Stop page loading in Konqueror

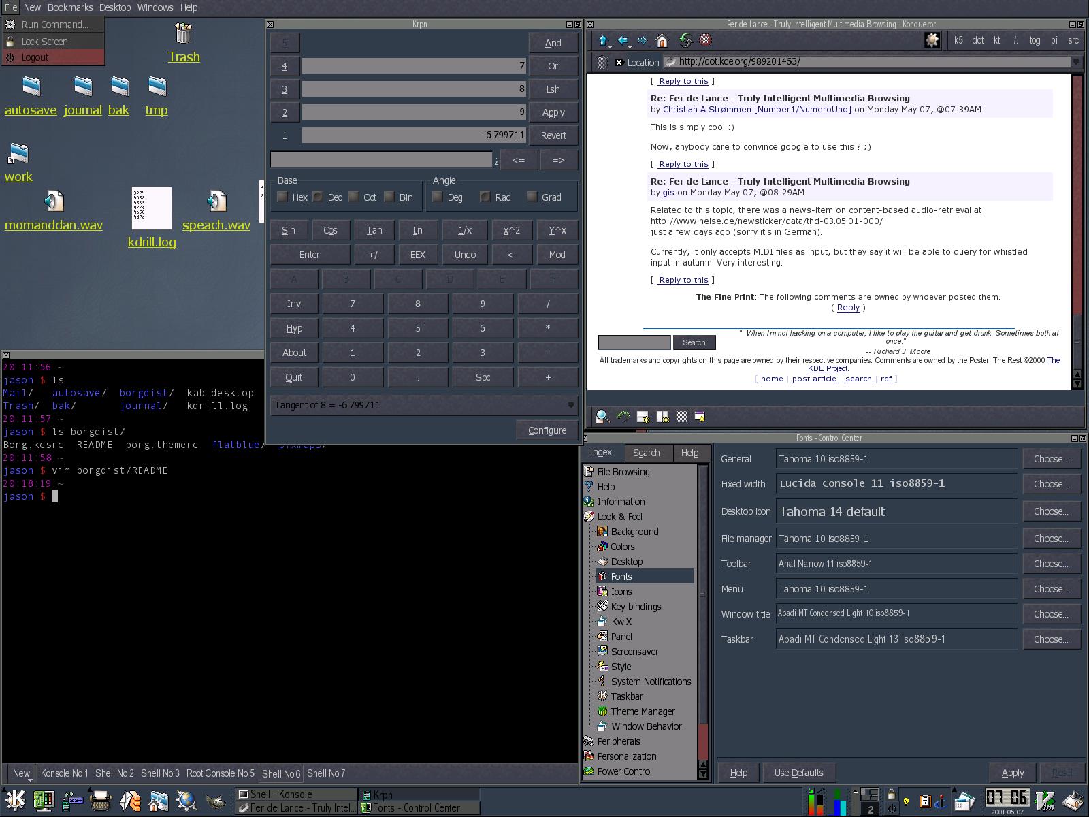tap(705, 41)
